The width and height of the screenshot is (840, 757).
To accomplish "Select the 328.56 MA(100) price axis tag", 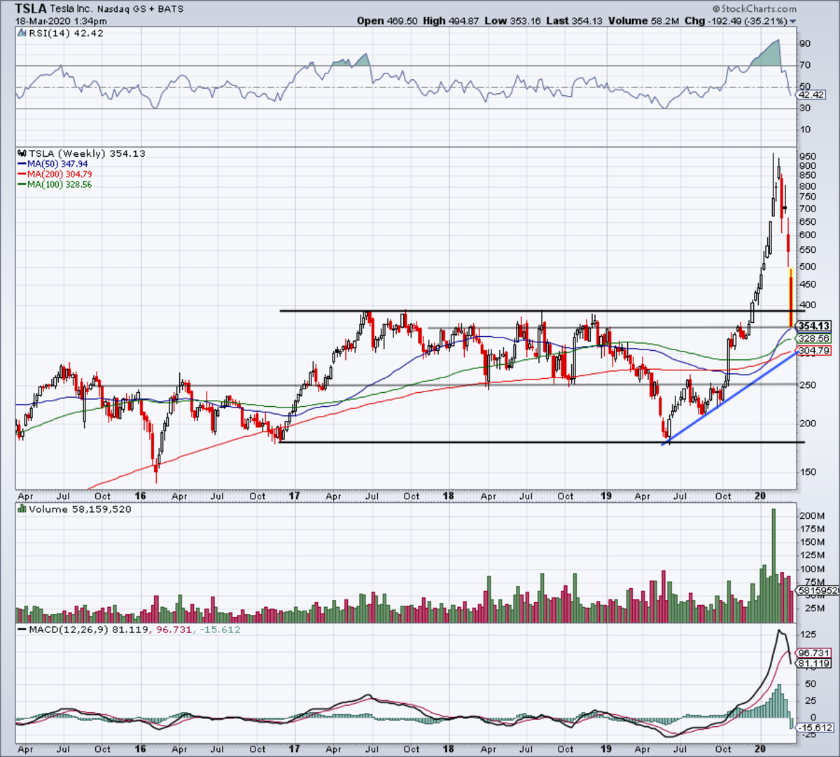I will click(813, 338).
